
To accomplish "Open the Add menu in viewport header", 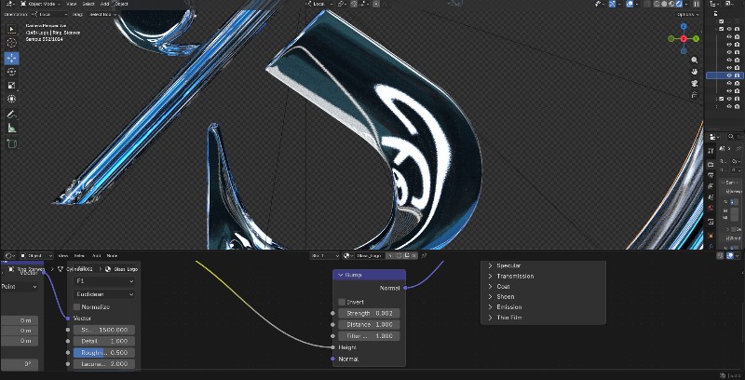I will 104,4.
